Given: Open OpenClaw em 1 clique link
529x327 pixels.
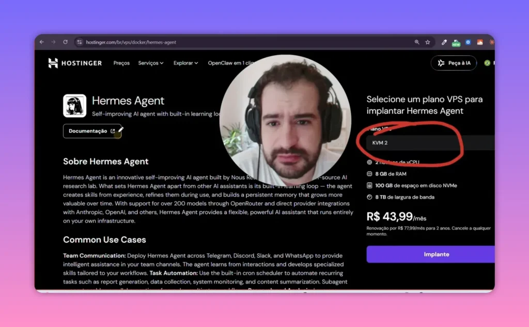Looking at the screenshot, I should pos(231,63).
